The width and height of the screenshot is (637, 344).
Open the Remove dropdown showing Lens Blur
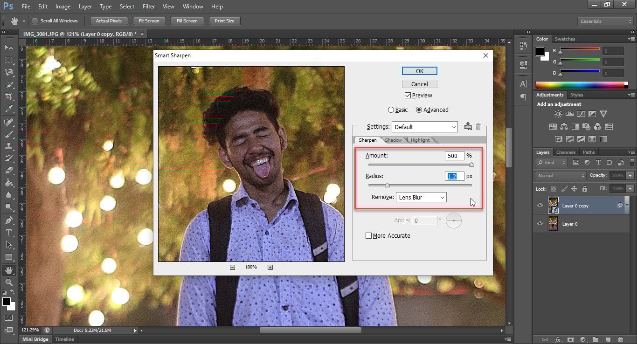[x=421, y=197]
